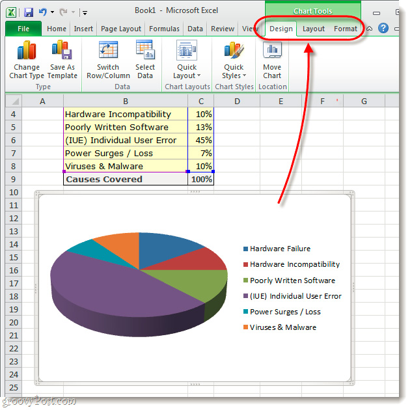Select the 100% total cell
This screenshot has height=410, width=412.
pyautogui.click(x=201, y=179)
